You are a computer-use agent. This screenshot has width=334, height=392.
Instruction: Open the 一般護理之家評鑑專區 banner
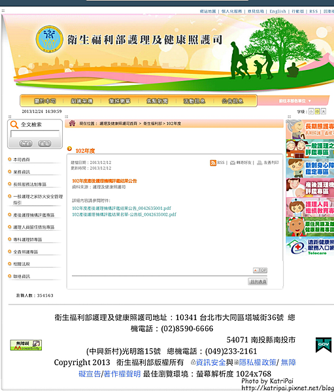point(310,149)
